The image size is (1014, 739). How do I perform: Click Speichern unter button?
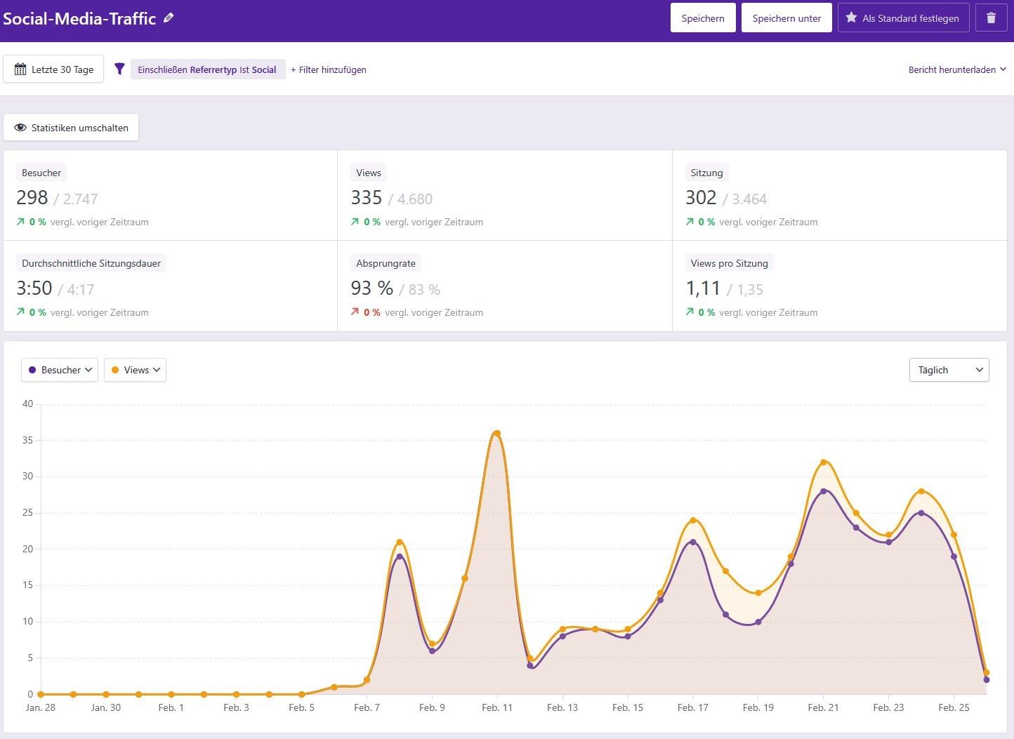tap(786, 18)
